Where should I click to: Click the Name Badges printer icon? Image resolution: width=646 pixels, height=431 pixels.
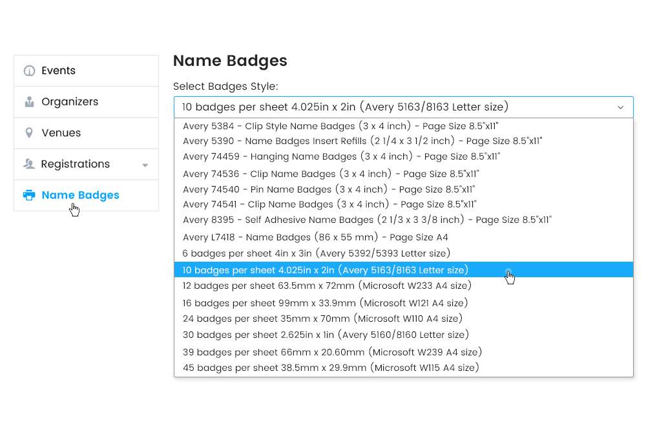pos(29,194)
